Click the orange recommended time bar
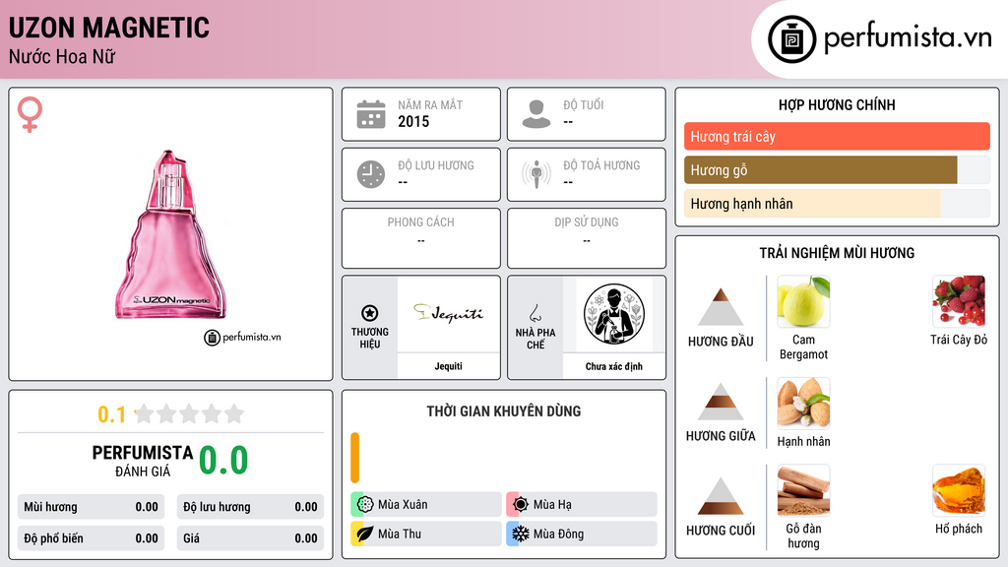This screenshot has height=567, width=1008. coord(354,458)
